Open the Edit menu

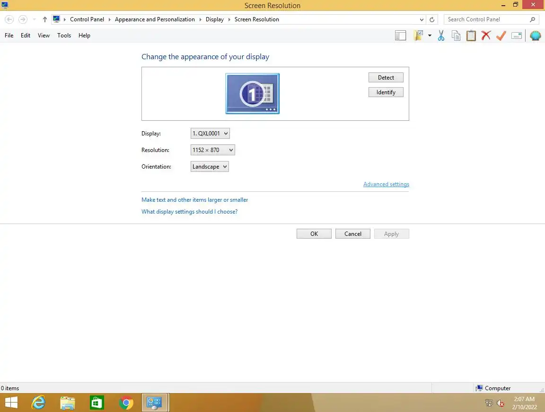pyautogui.click(x=26, y=36)
